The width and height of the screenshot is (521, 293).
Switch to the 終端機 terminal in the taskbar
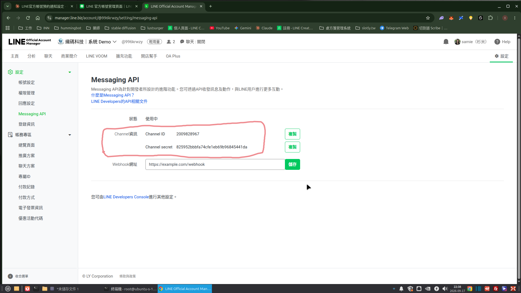click(x=130, y=289)
